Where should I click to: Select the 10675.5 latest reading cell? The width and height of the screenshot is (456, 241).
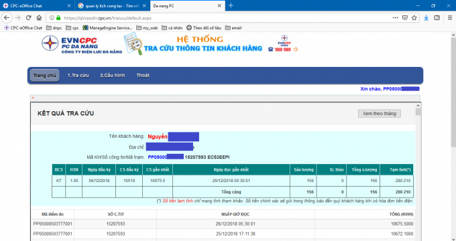tap(158, 181)
